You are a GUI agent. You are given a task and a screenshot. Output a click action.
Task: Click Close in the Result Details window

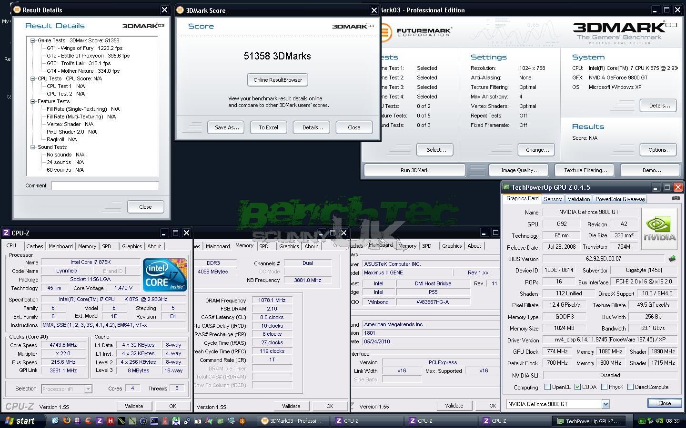click(x=145, y=207)
